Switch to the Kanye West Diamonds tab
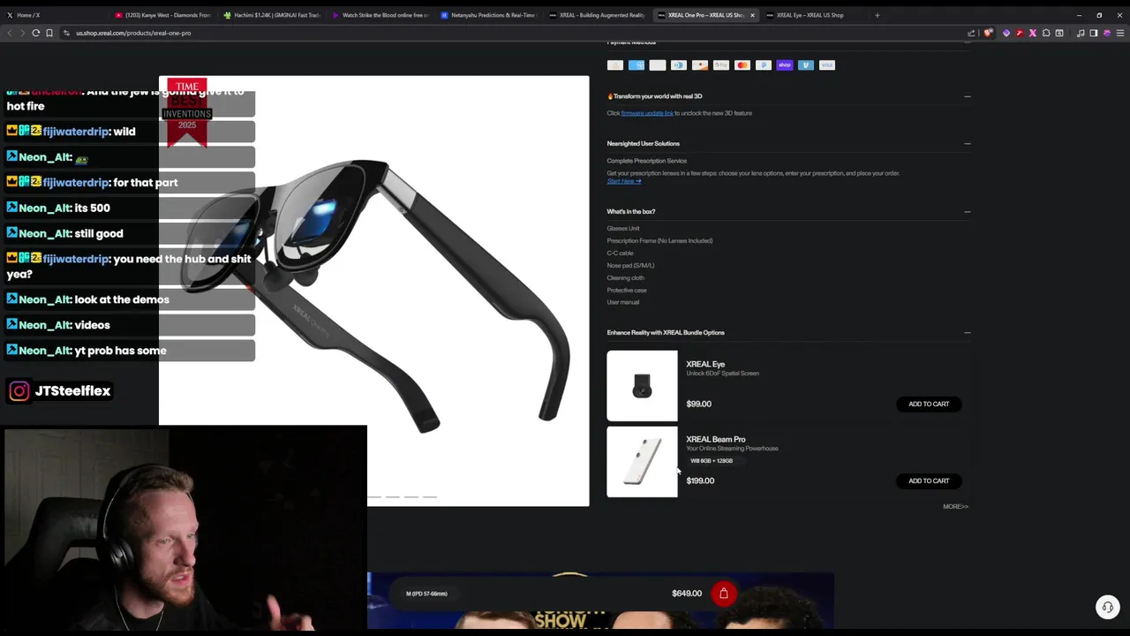The image size is (1130, 636). coord(163,15)
